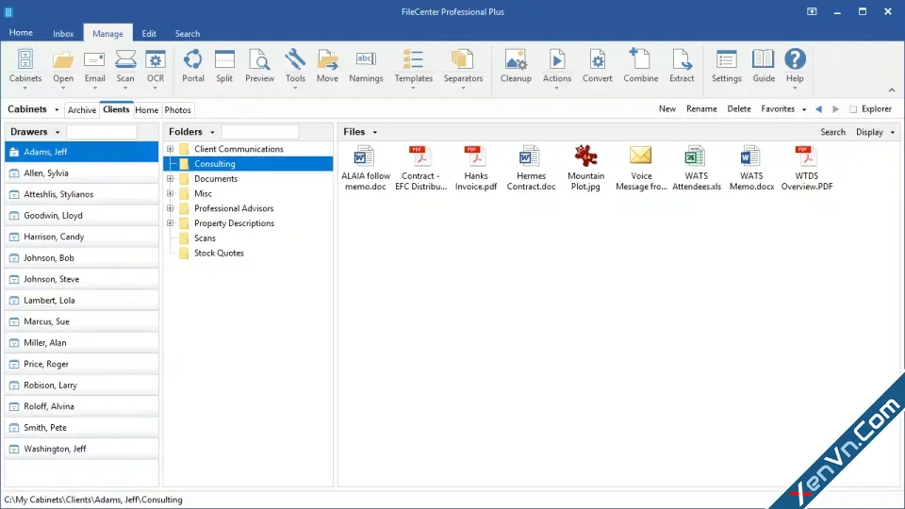Click the Rename button
This screenshot has width=905, height=509.
tap(701, 109)
